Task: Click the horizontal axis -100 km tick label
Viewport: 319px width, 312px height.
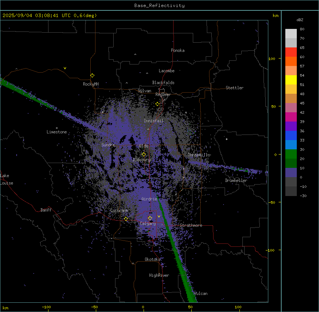Action: click(x=46, y=307)
